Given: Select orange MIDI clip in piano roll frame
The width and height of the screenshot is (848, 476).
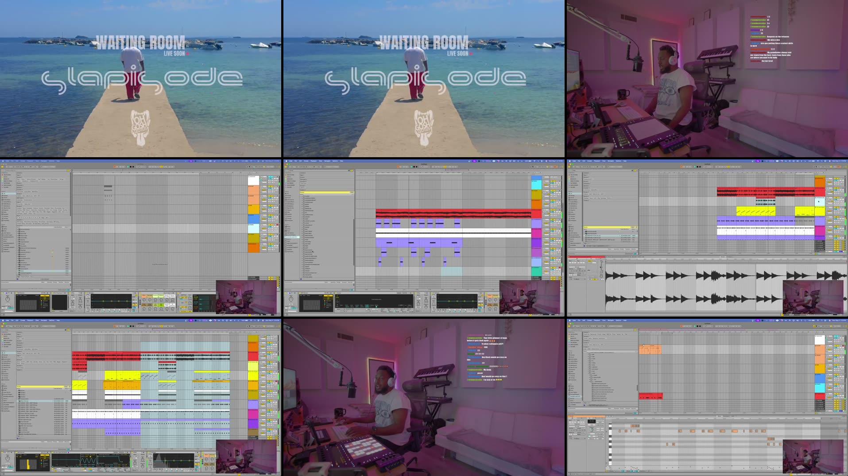Looking at the screenshot, I should tap(650, 349).
